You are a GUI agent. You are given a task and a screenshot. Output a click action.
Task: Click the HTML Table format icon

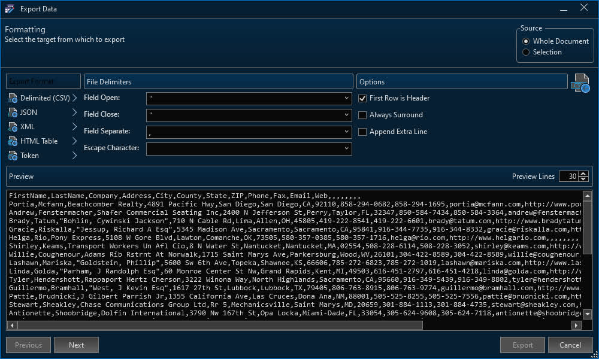13,141
